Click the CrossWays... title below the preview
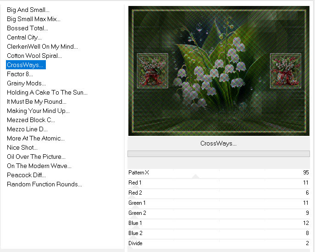315x252 pixels. click(x=218, y=143)
